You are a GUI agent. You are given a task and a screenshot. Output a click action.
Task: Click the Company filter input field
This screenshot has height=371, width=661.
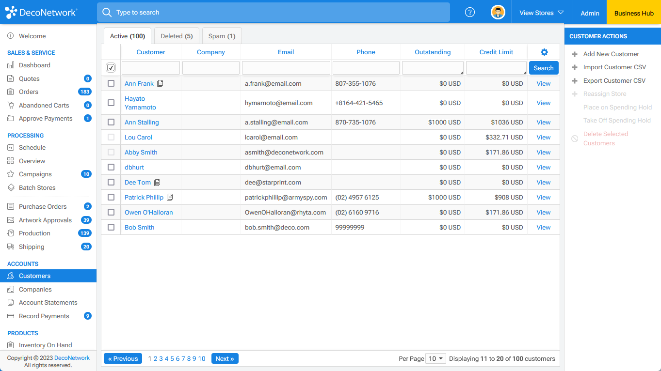tap(211, 68)
